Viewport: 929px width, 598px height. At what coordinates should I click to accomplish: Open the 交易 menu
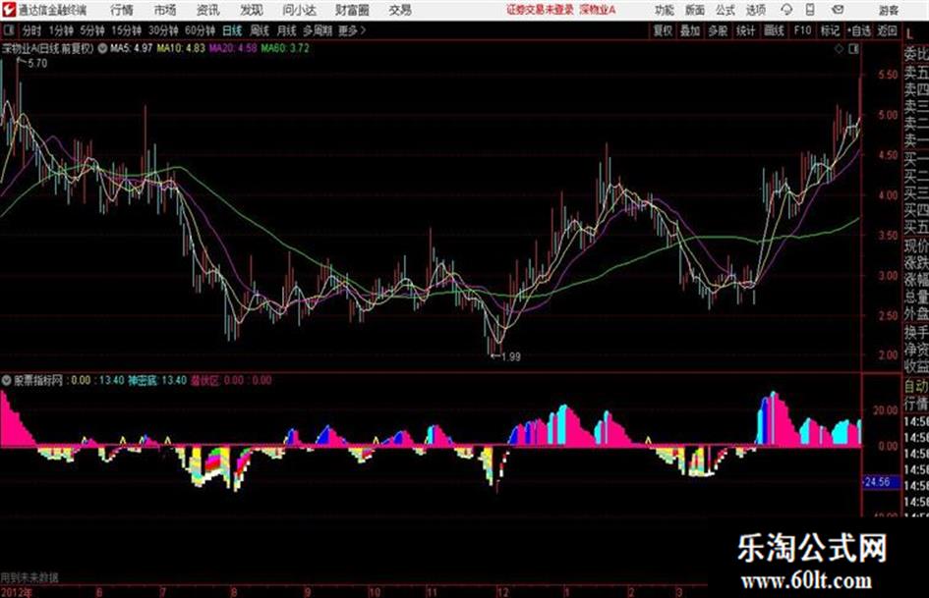click(400, 10)
